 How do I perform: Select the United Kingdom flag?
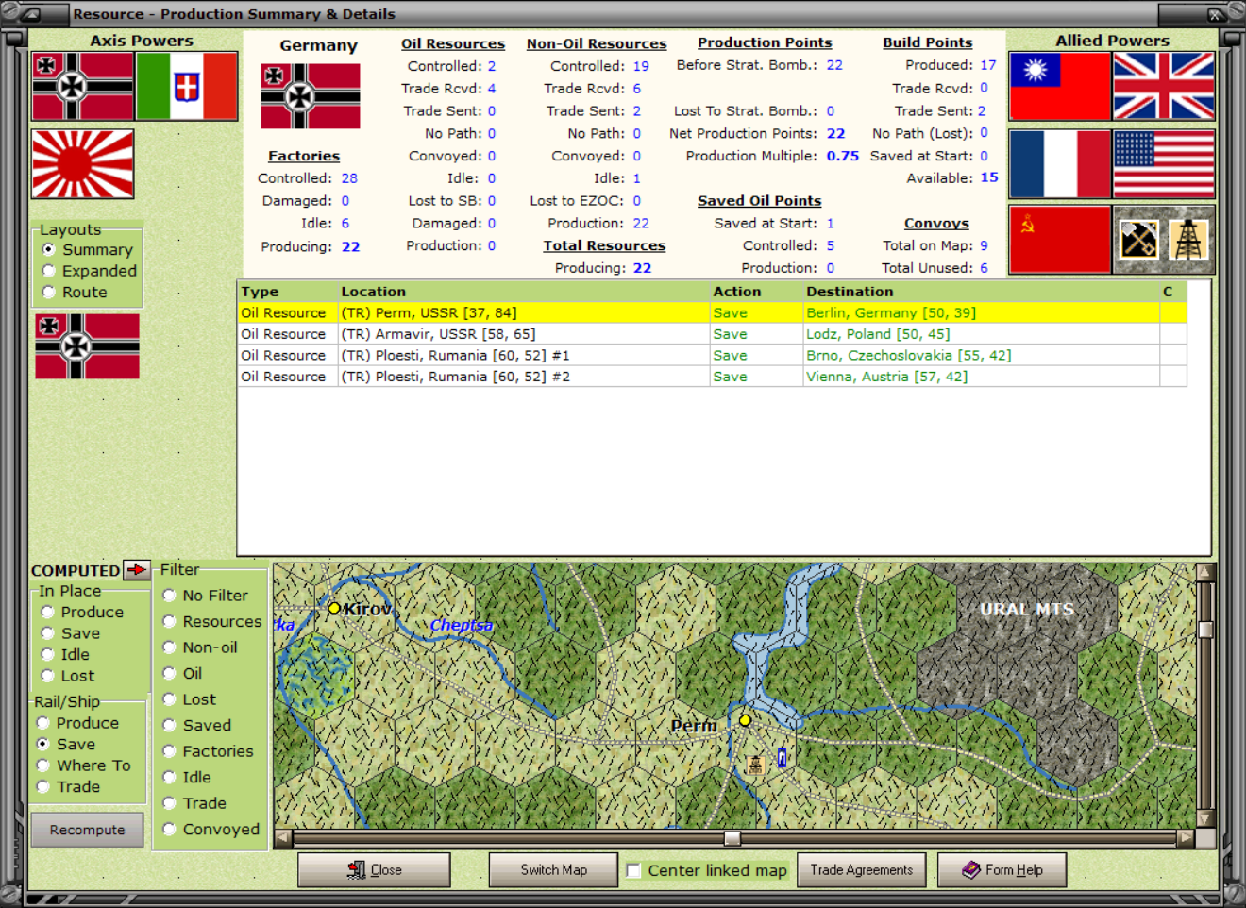[x=1164, y=86]
